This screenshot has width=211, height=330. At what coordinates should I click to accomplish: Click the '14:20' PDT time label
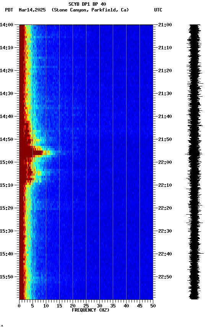6,71
